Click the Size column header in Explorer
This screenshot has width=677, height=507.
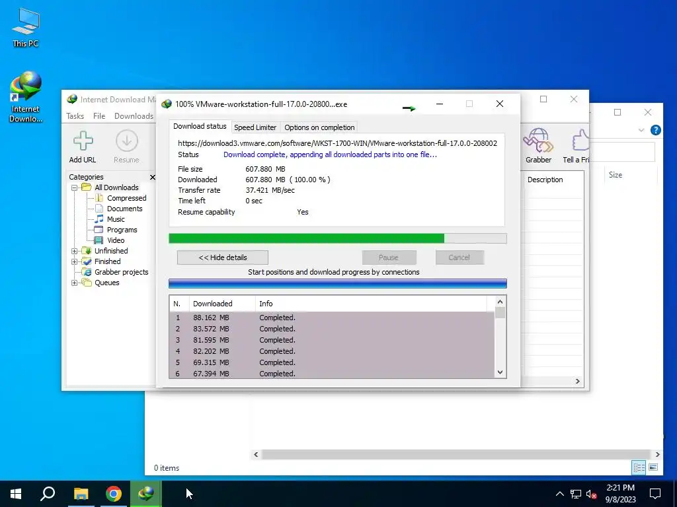click(616, 175)
